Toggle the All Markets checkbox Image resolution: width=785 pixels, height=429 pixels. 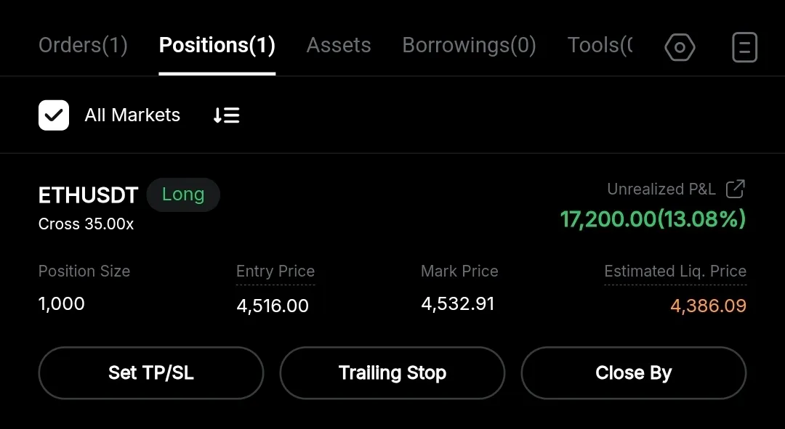(54, 115)
